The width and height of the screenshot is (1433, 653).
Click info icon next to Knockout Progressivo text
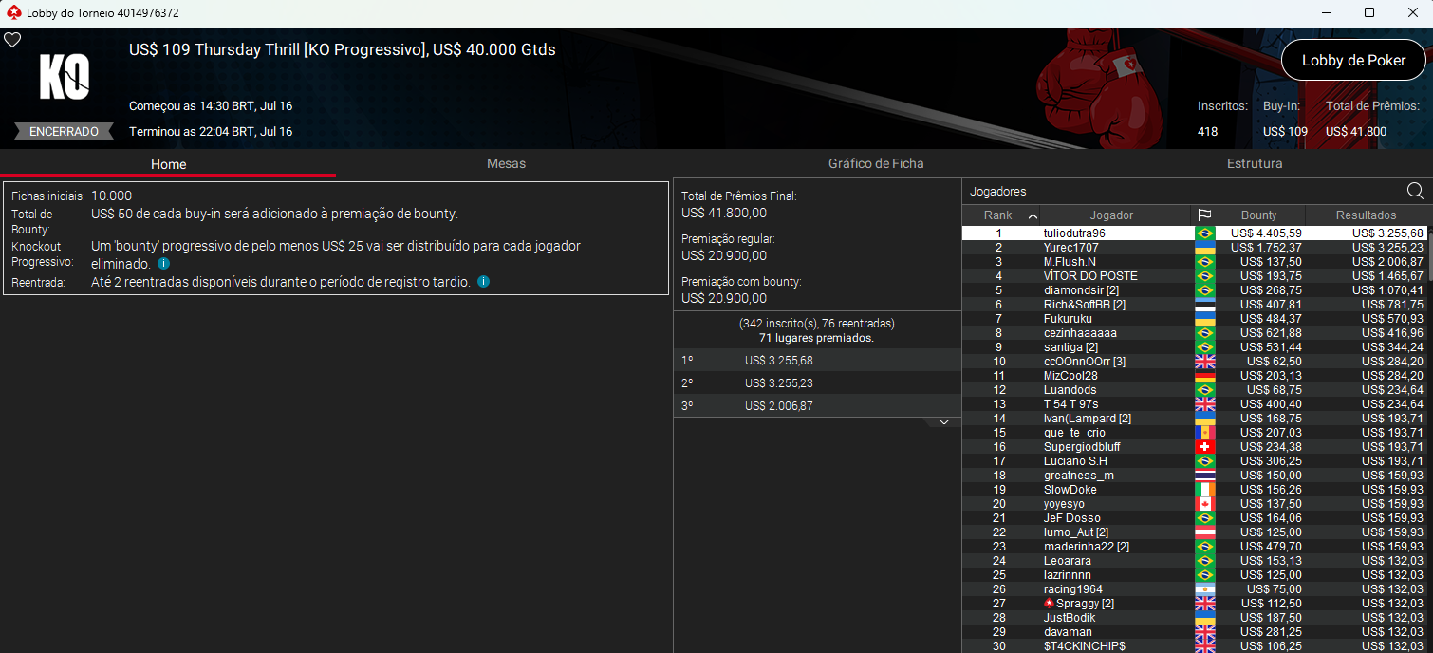tap(164, 264)
